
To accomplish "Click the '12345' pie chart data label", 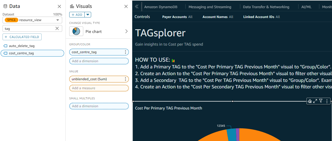I will (x=221, y=126).
